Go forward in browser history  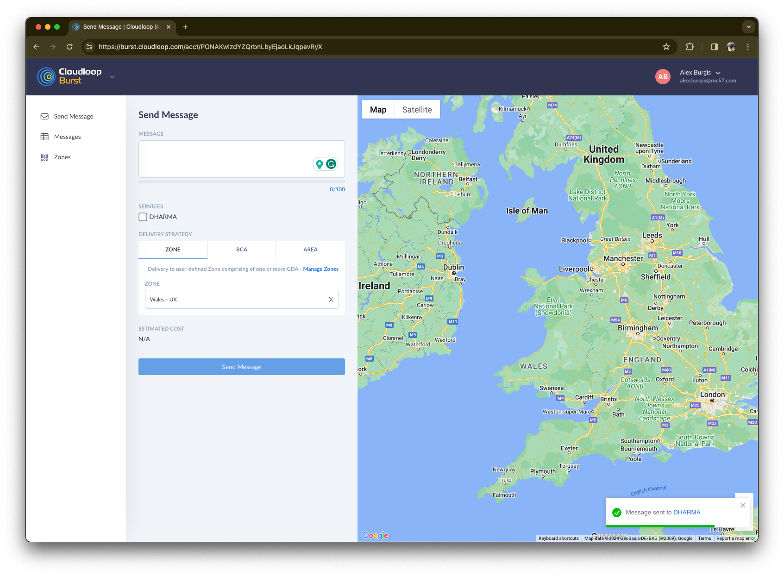click(x=53, y=47)
